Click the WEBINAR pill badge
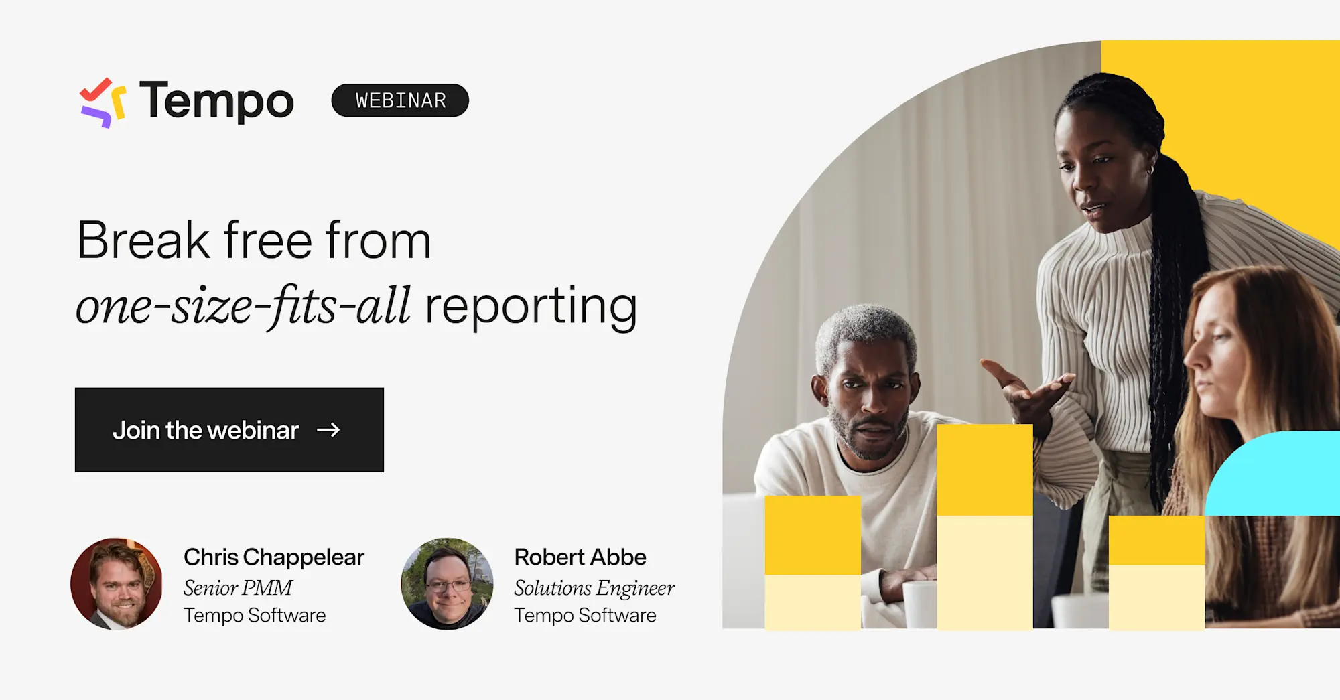Screen dimensions: 1340x700 (x=400, y=100)
